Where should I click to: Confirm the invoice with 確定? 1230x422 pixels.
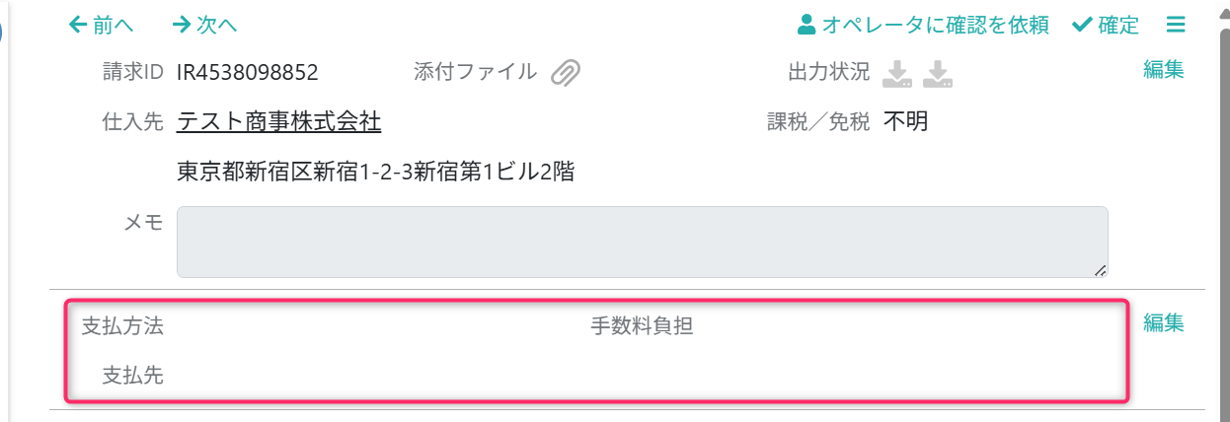tap(1106, 25)
